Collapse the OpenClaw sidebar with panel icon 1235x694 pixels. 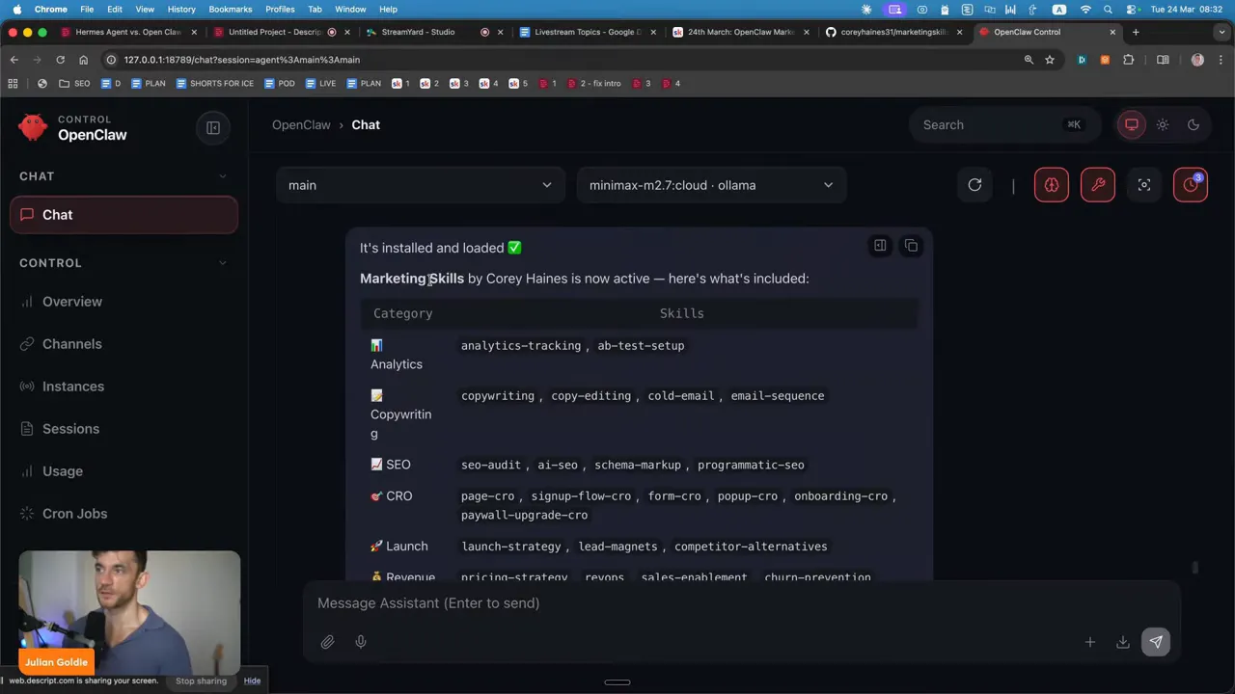213,127
